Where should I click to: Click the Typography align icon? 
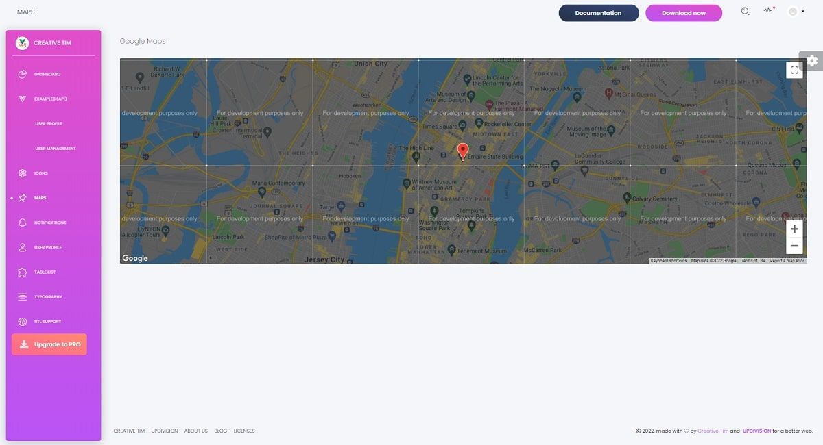(x=22, y=296)
